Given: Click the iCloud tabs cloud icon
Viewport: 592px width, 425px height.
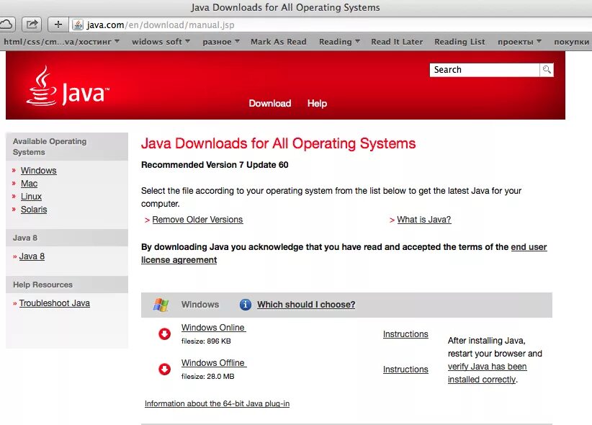Looking at the screenshot, I should click(5, 24).
